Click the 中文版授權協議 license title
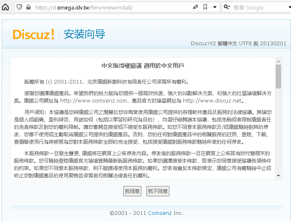Viewport: 291px width, 221px height. coord(143,65)
